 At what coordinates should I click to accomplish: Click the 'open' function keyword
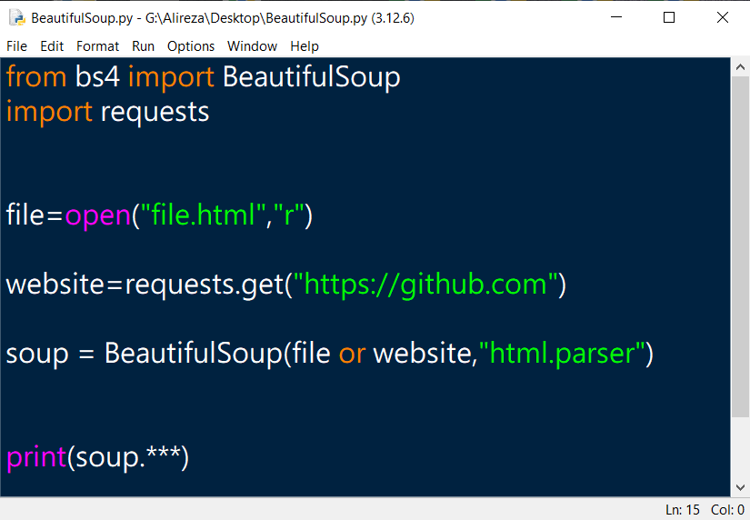point(98,216)
